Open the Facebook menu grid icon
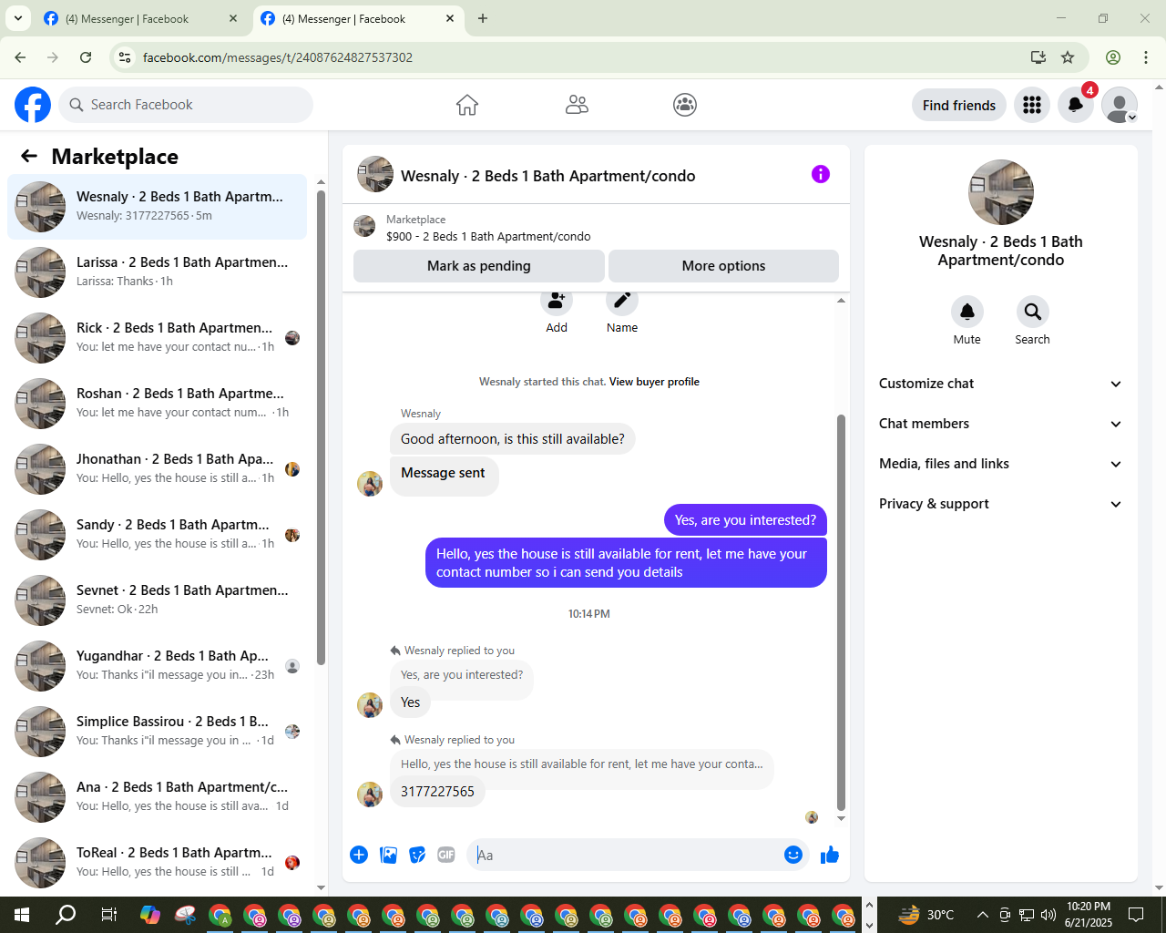1166x933 pixels. tap(1032, 105)
